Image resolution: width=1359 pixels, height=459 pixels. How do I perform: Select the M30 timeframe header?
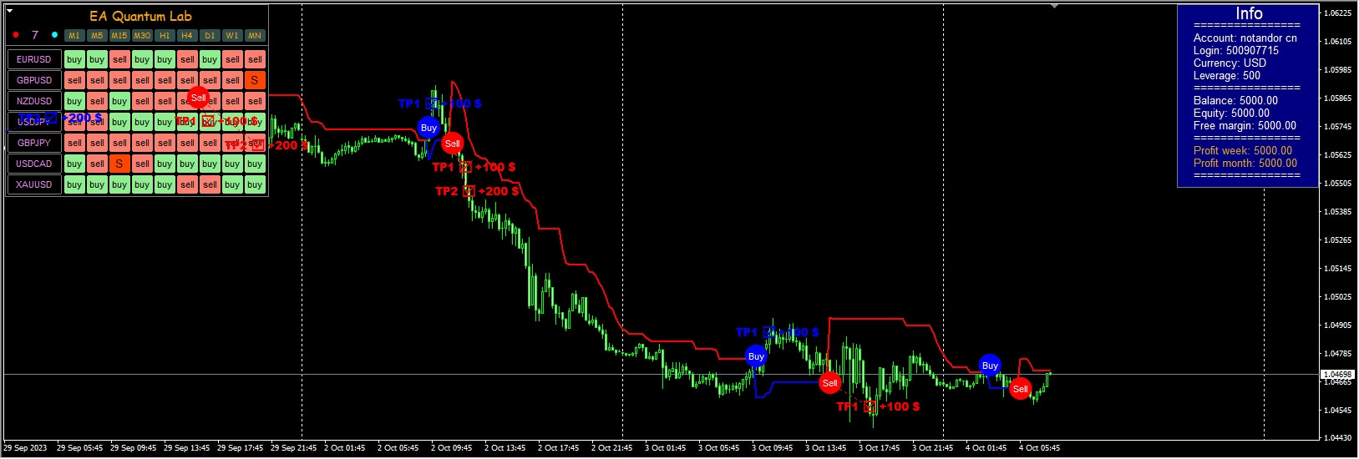[x=142, y=36]
